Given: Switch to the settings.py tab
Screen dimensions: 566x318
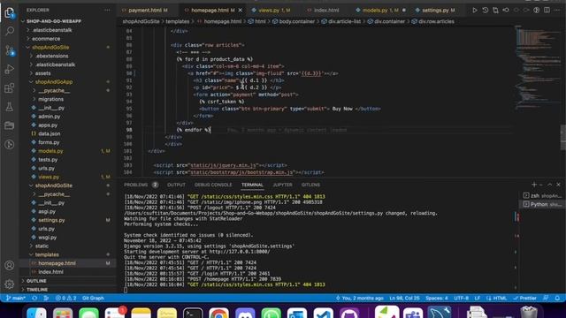Looking at the screenshot, I should (x=436, y=10).
